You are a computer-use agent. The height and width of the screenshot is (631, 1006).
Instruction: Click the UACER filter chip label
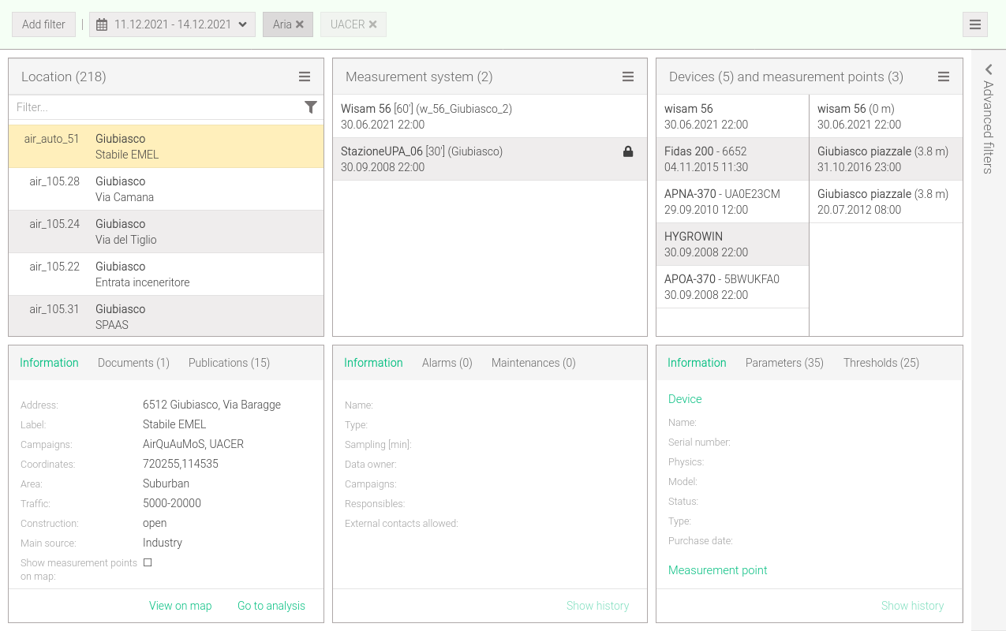tap(347, 24)
